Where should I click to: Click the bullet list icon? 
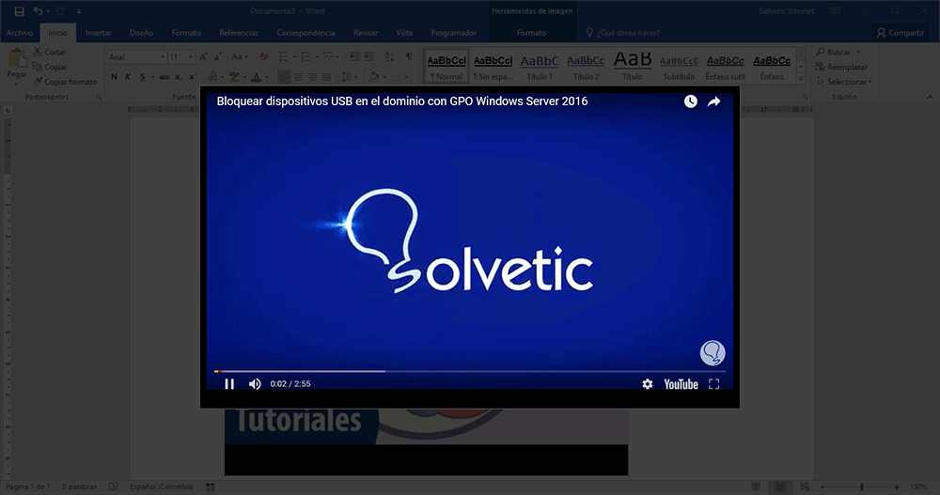point(284,57)
